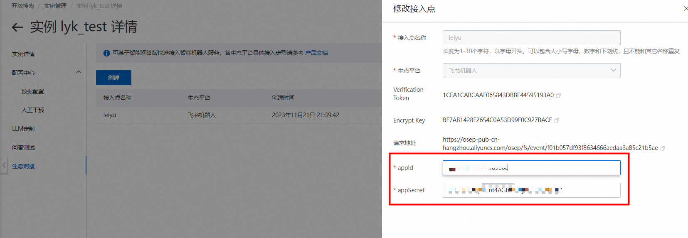Open 数据配置 in the sidebar

[32, 91]
